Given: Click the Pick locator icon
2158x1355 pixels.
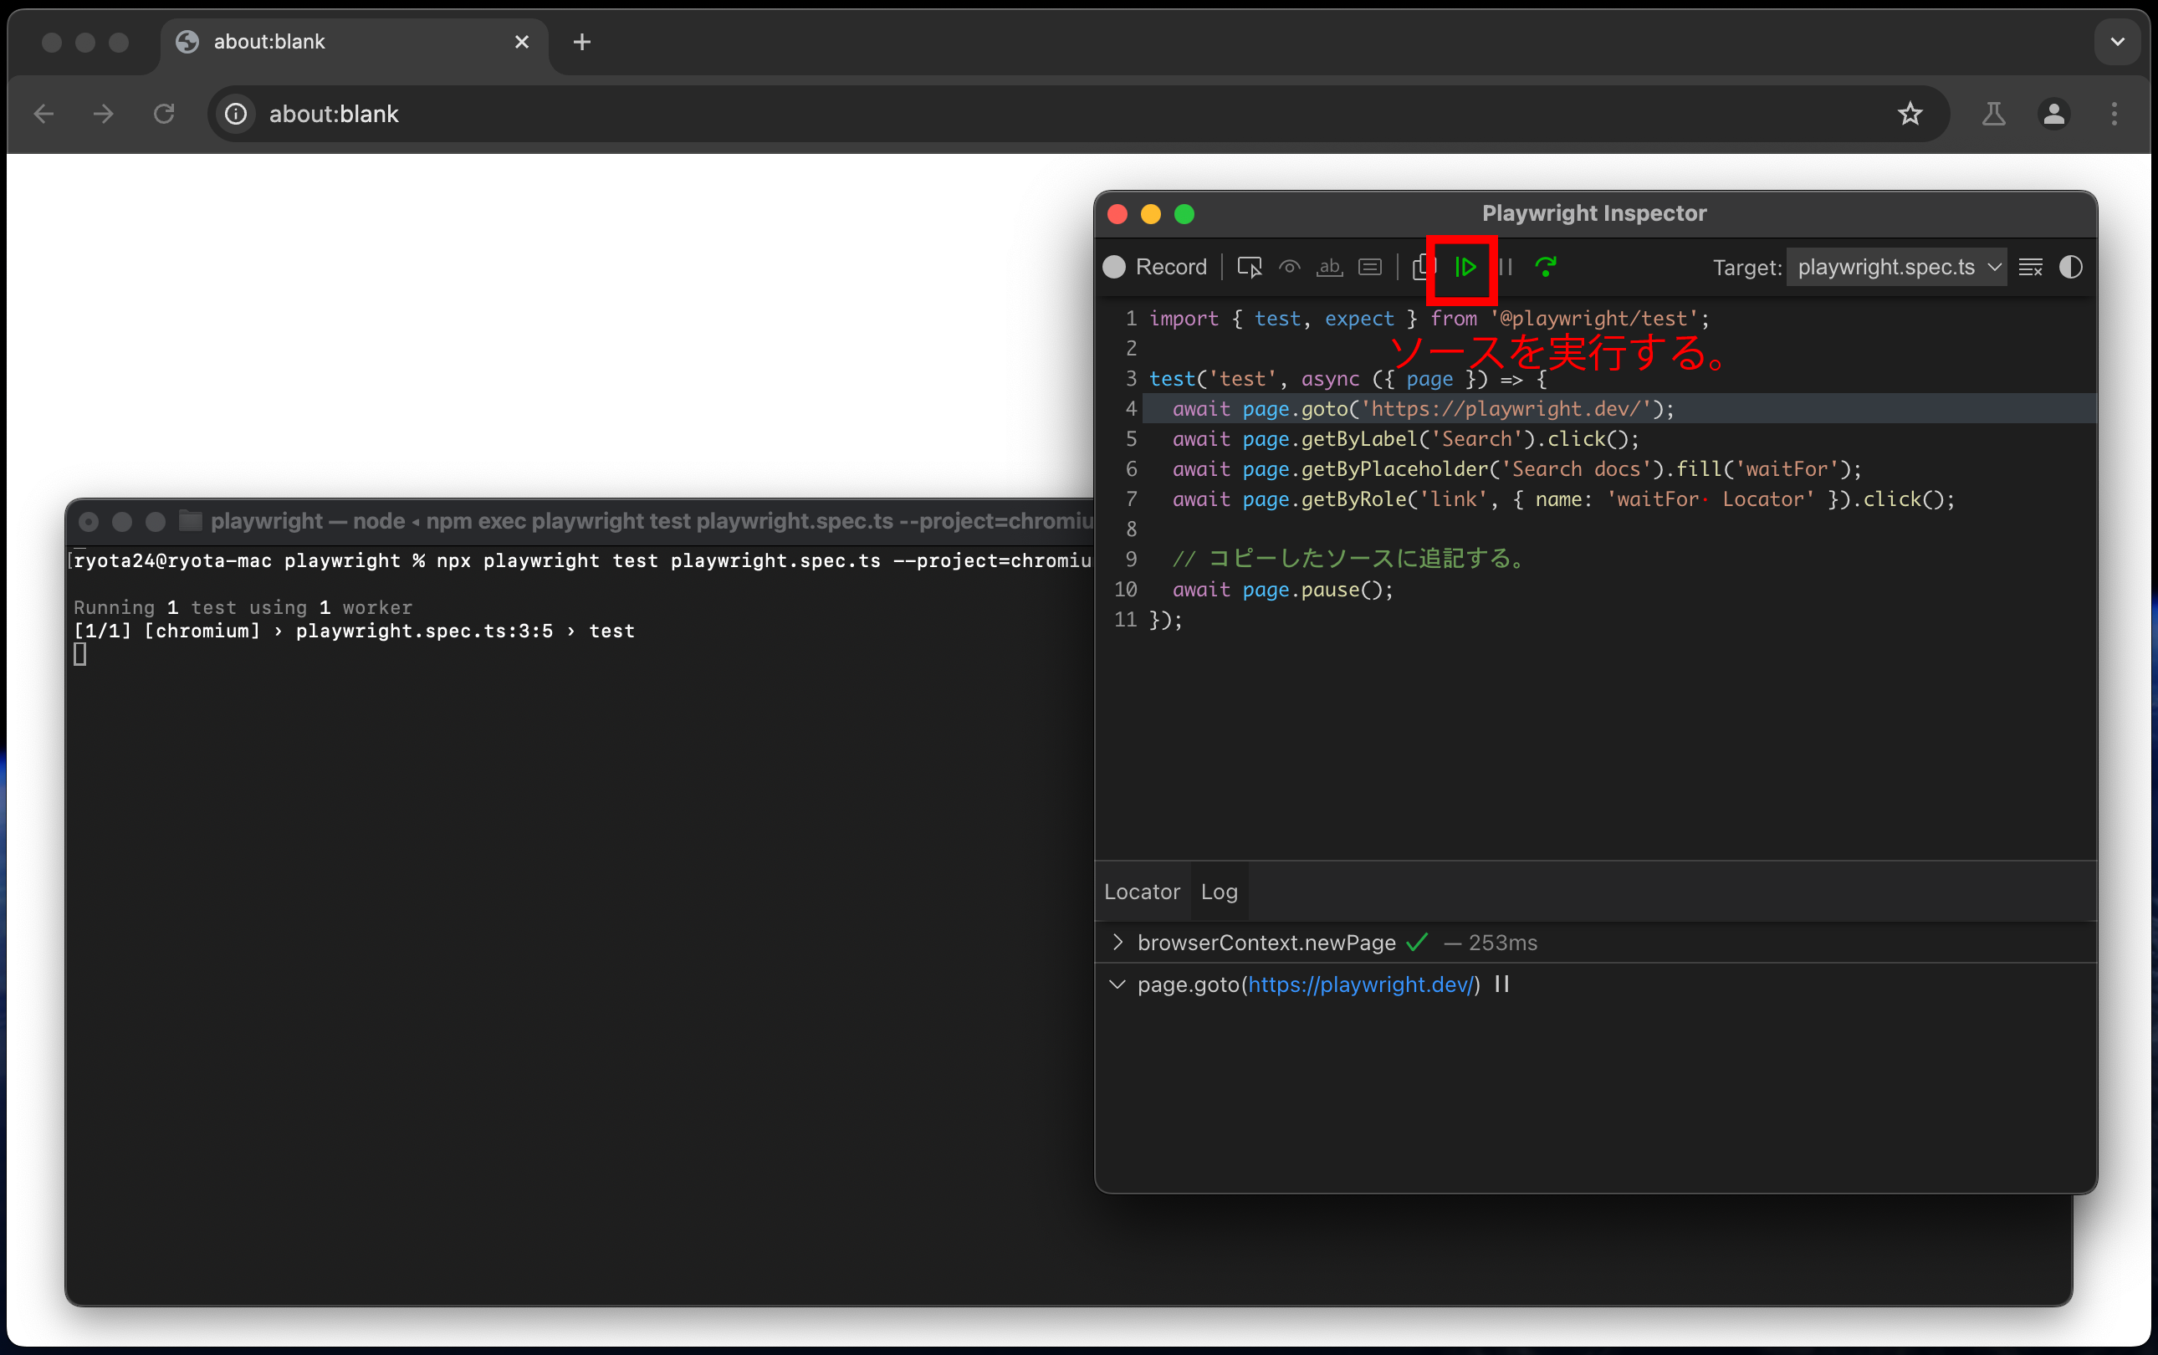Looking at the screenshot, I should point(1250,267).
